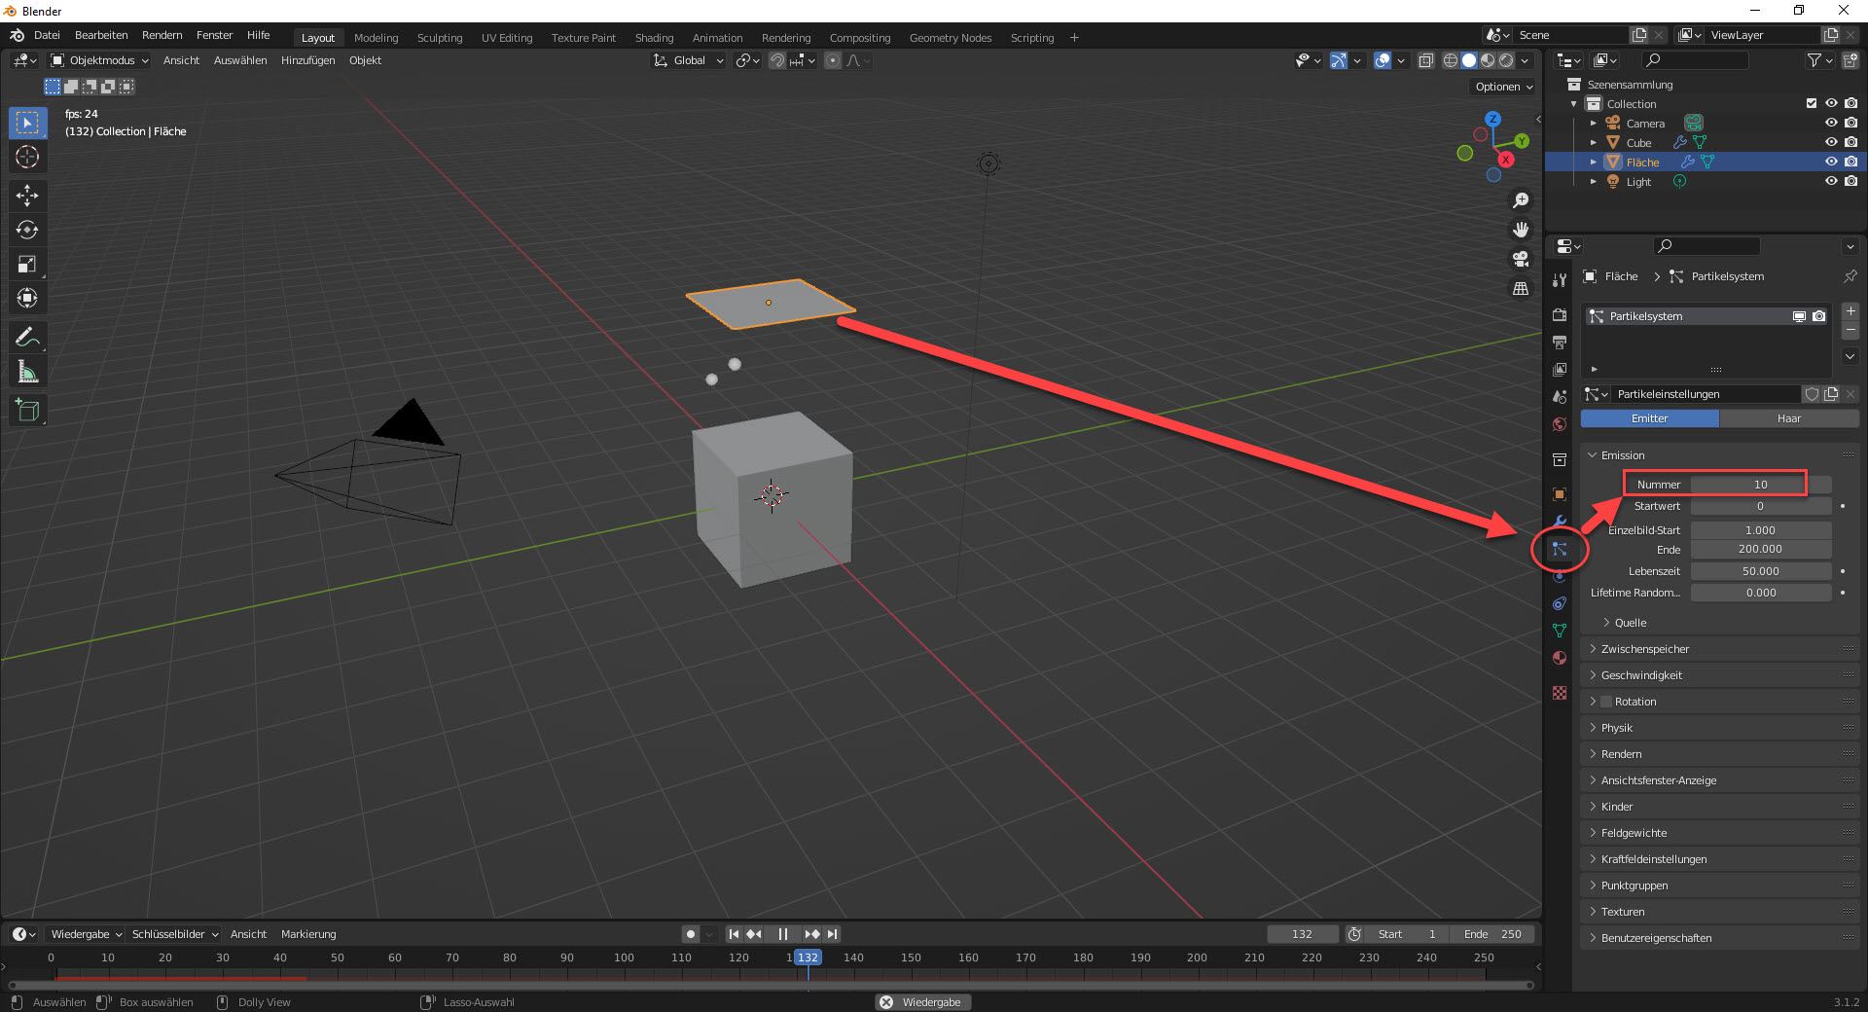Open the Output properties tab
The height and width of the screenshot is (1012, 1868).
point(1560,343)
